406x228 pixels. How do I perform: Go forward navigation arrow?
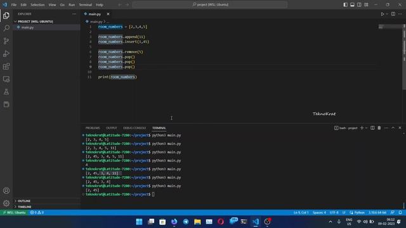tap(127, 4)
